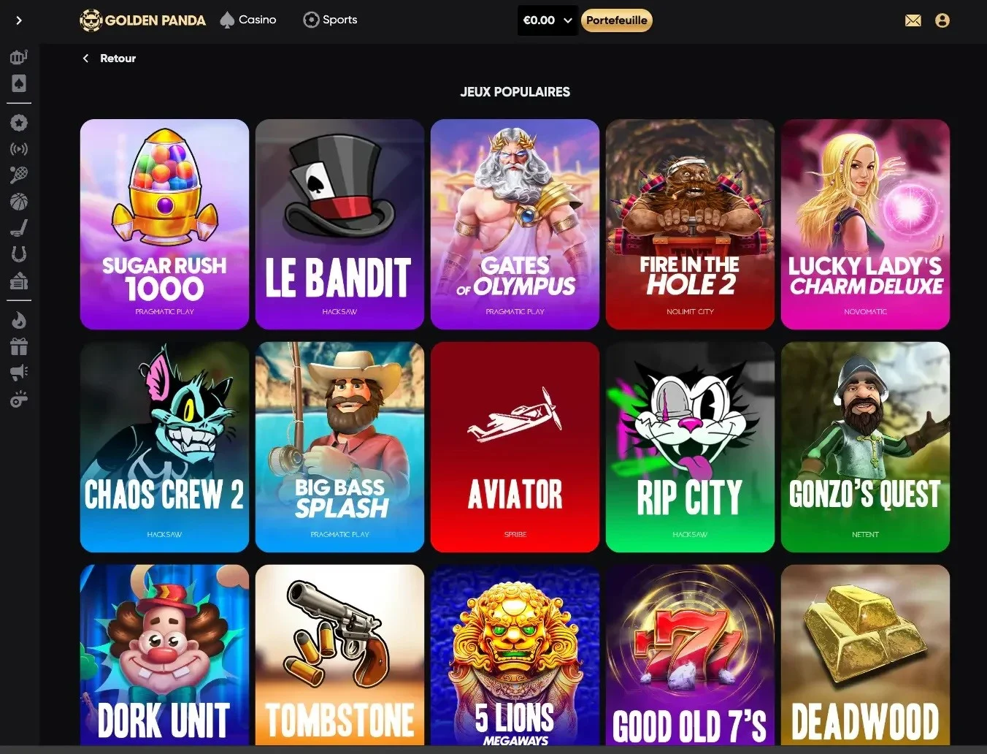This screenshot has width=987, height=754.
Task: Open the gift box promotions icon
Action: [19, 346]
